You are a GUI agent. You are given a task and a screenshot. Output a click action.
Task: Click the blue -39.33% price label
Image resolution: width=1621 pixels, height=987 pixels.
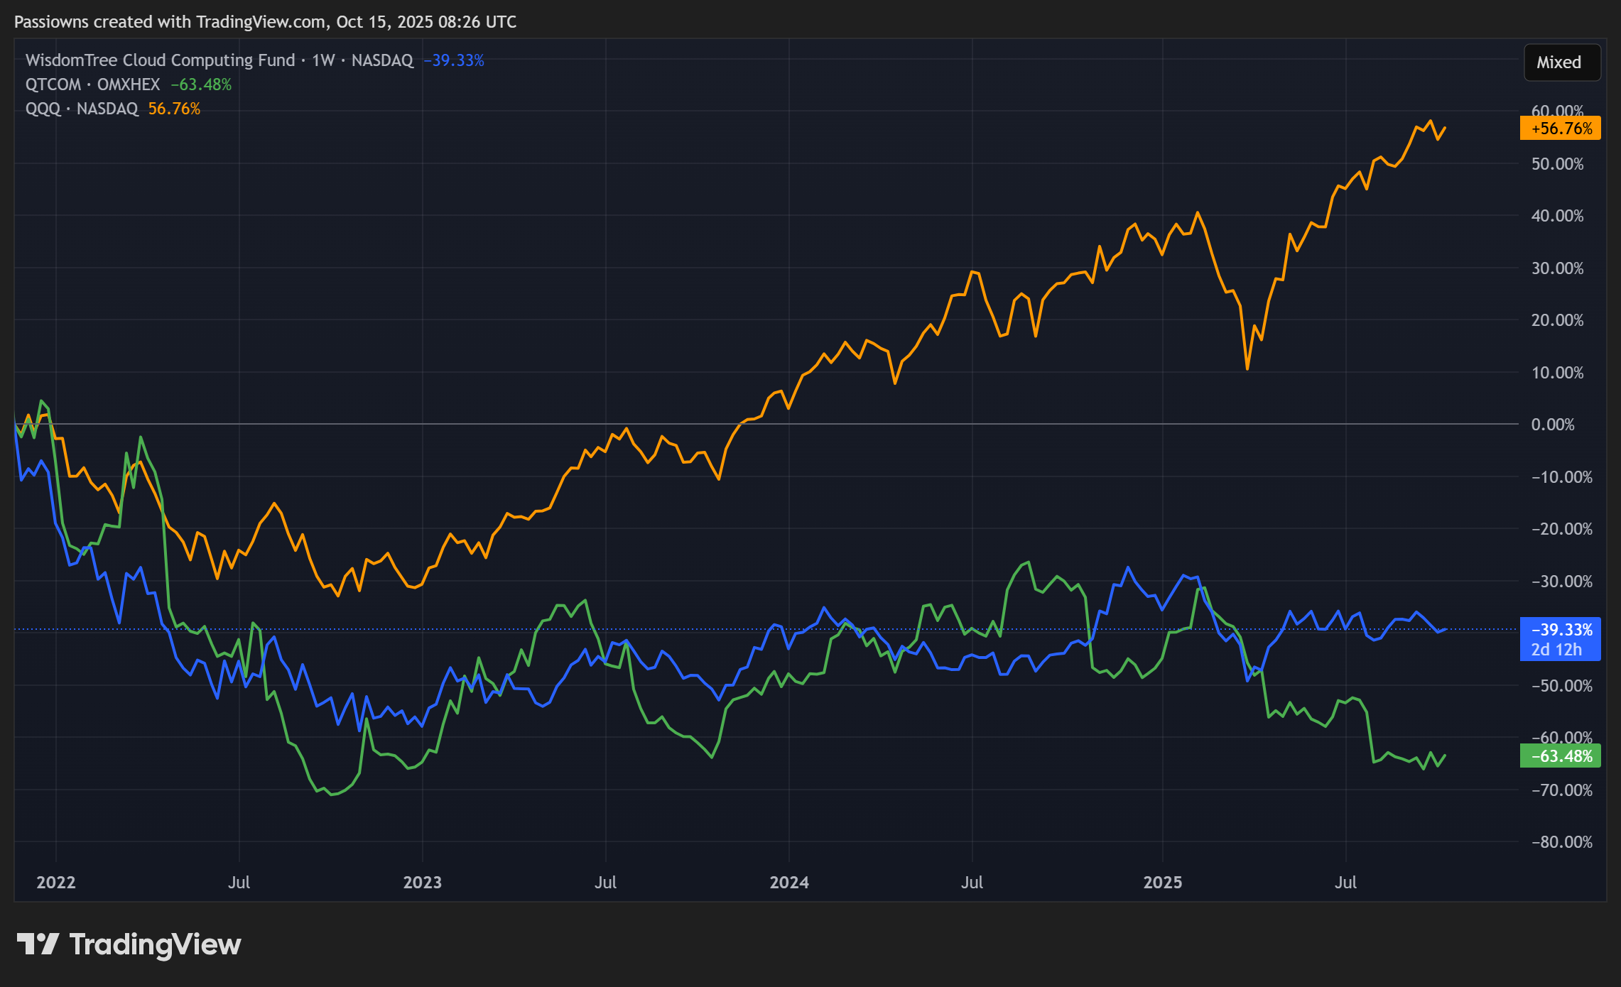point(1560,630)
